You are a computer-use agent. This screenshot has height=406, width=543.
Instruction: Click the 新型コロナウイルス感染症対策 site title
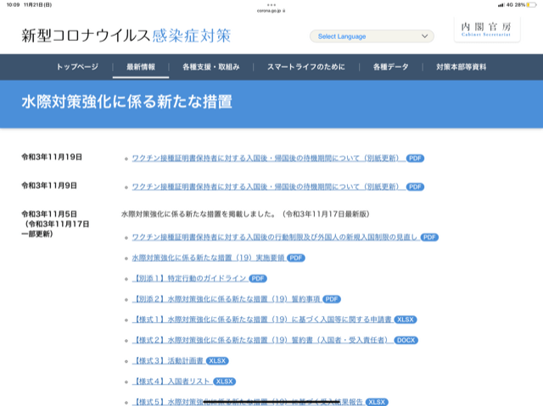click(126, 36)
